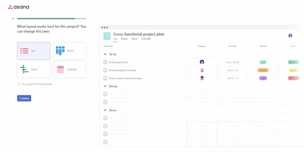Click the teal project list icon
The width and height of the screenshot is (304, 152).
(x=107, y=36)
